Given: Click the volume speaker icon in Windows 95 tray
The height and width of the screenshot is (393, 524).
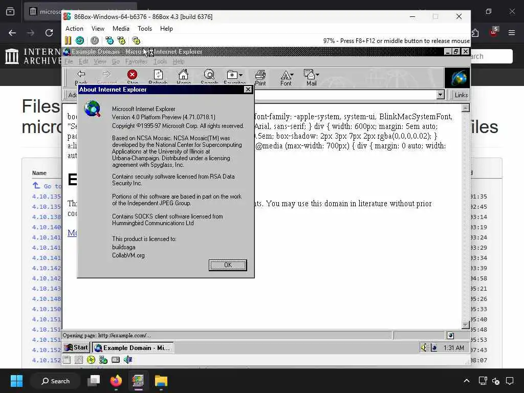Looking at the screenshot, I should click(x=424, y=347).
